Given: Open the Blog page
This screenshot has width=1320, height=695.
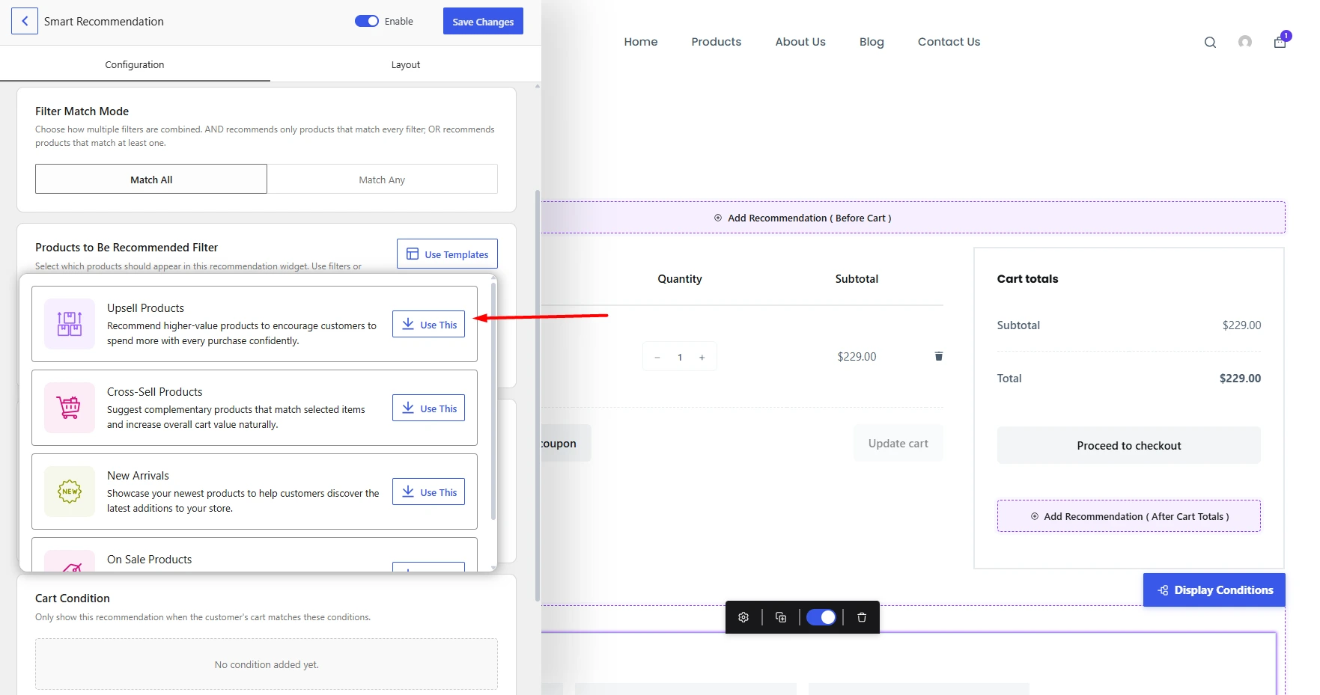Looking at the screenshot, I should (872, 42).
